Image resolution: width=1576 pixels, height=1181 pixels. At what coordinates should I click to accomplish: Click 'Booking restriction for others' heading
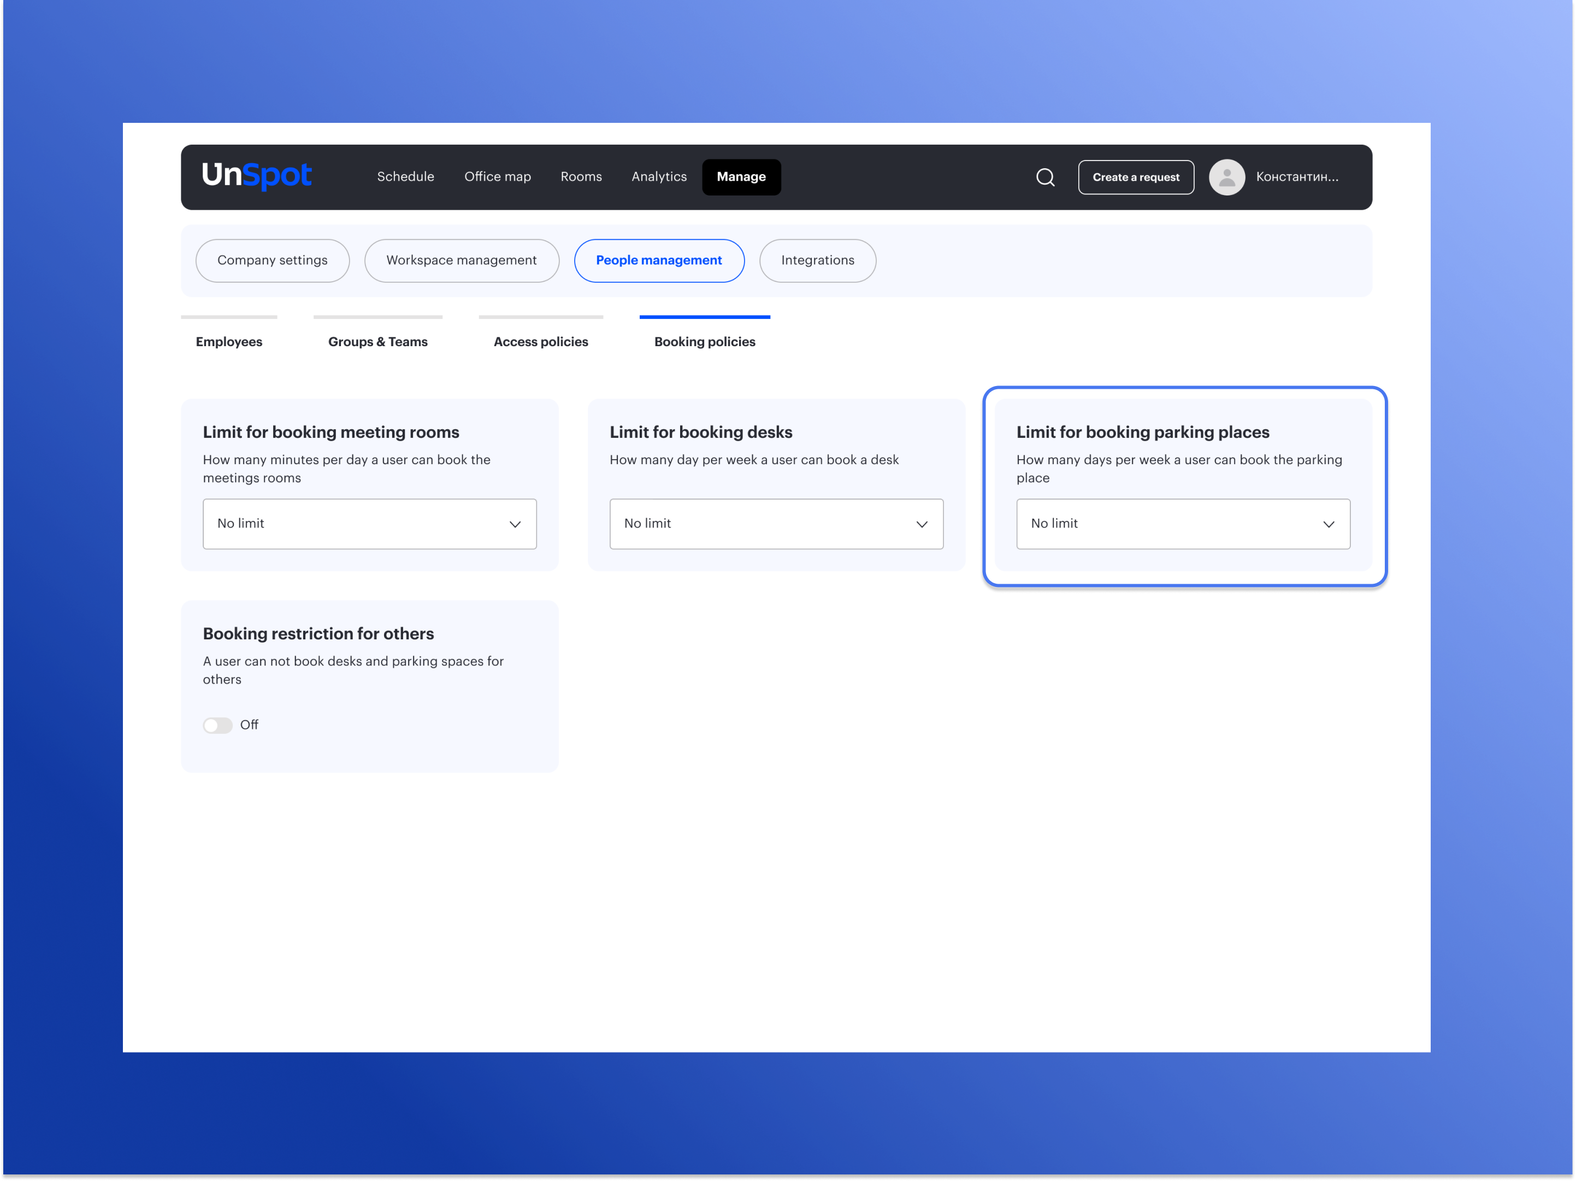coord(318,634)
